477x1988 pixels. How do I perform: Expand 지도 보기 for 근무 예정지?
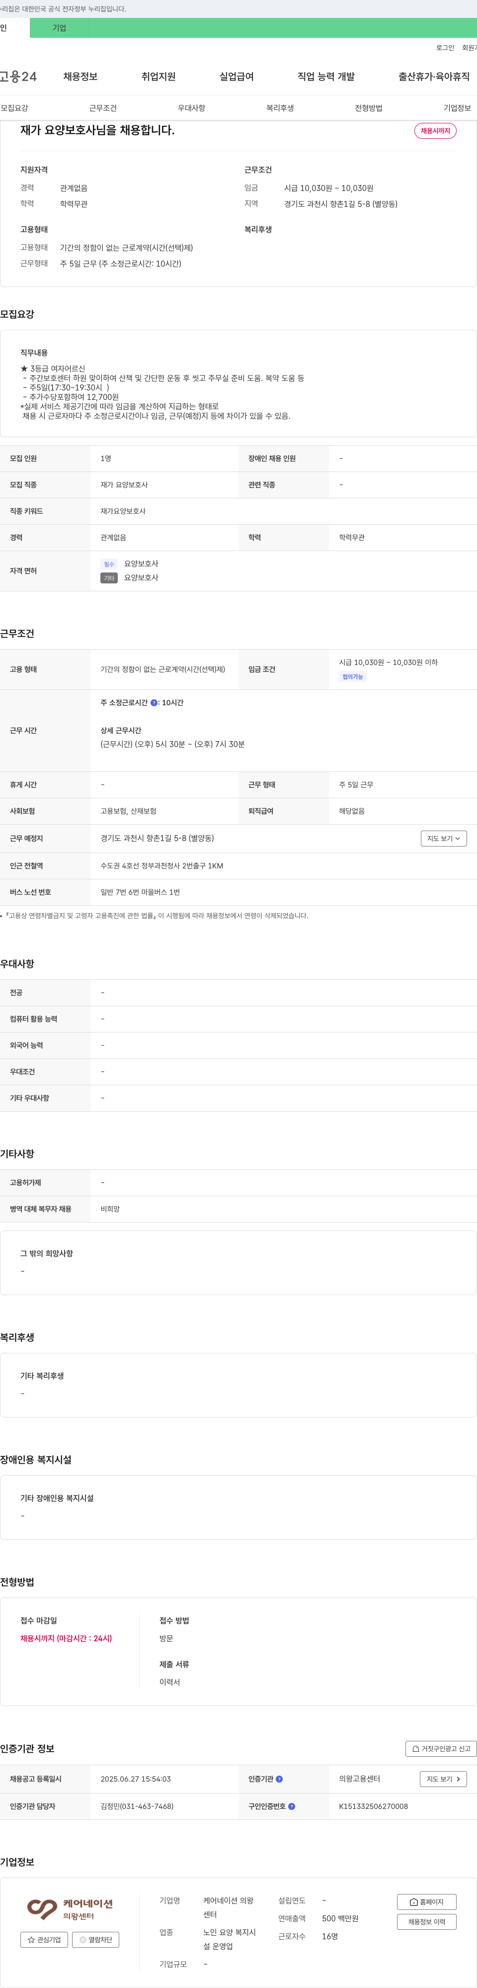[444, 838]
